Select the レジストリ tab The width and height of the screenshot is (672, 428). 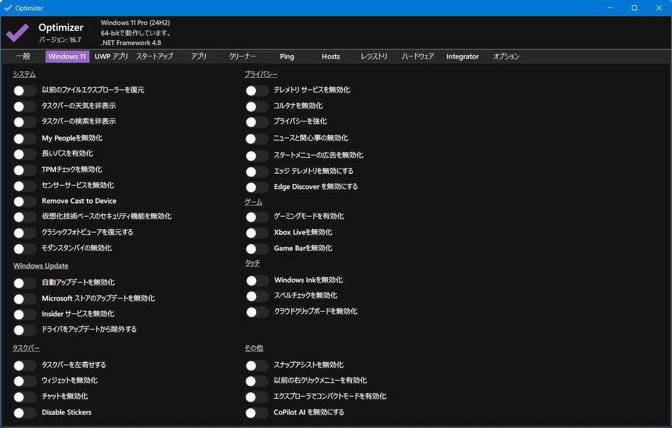(x=374, y=57)
